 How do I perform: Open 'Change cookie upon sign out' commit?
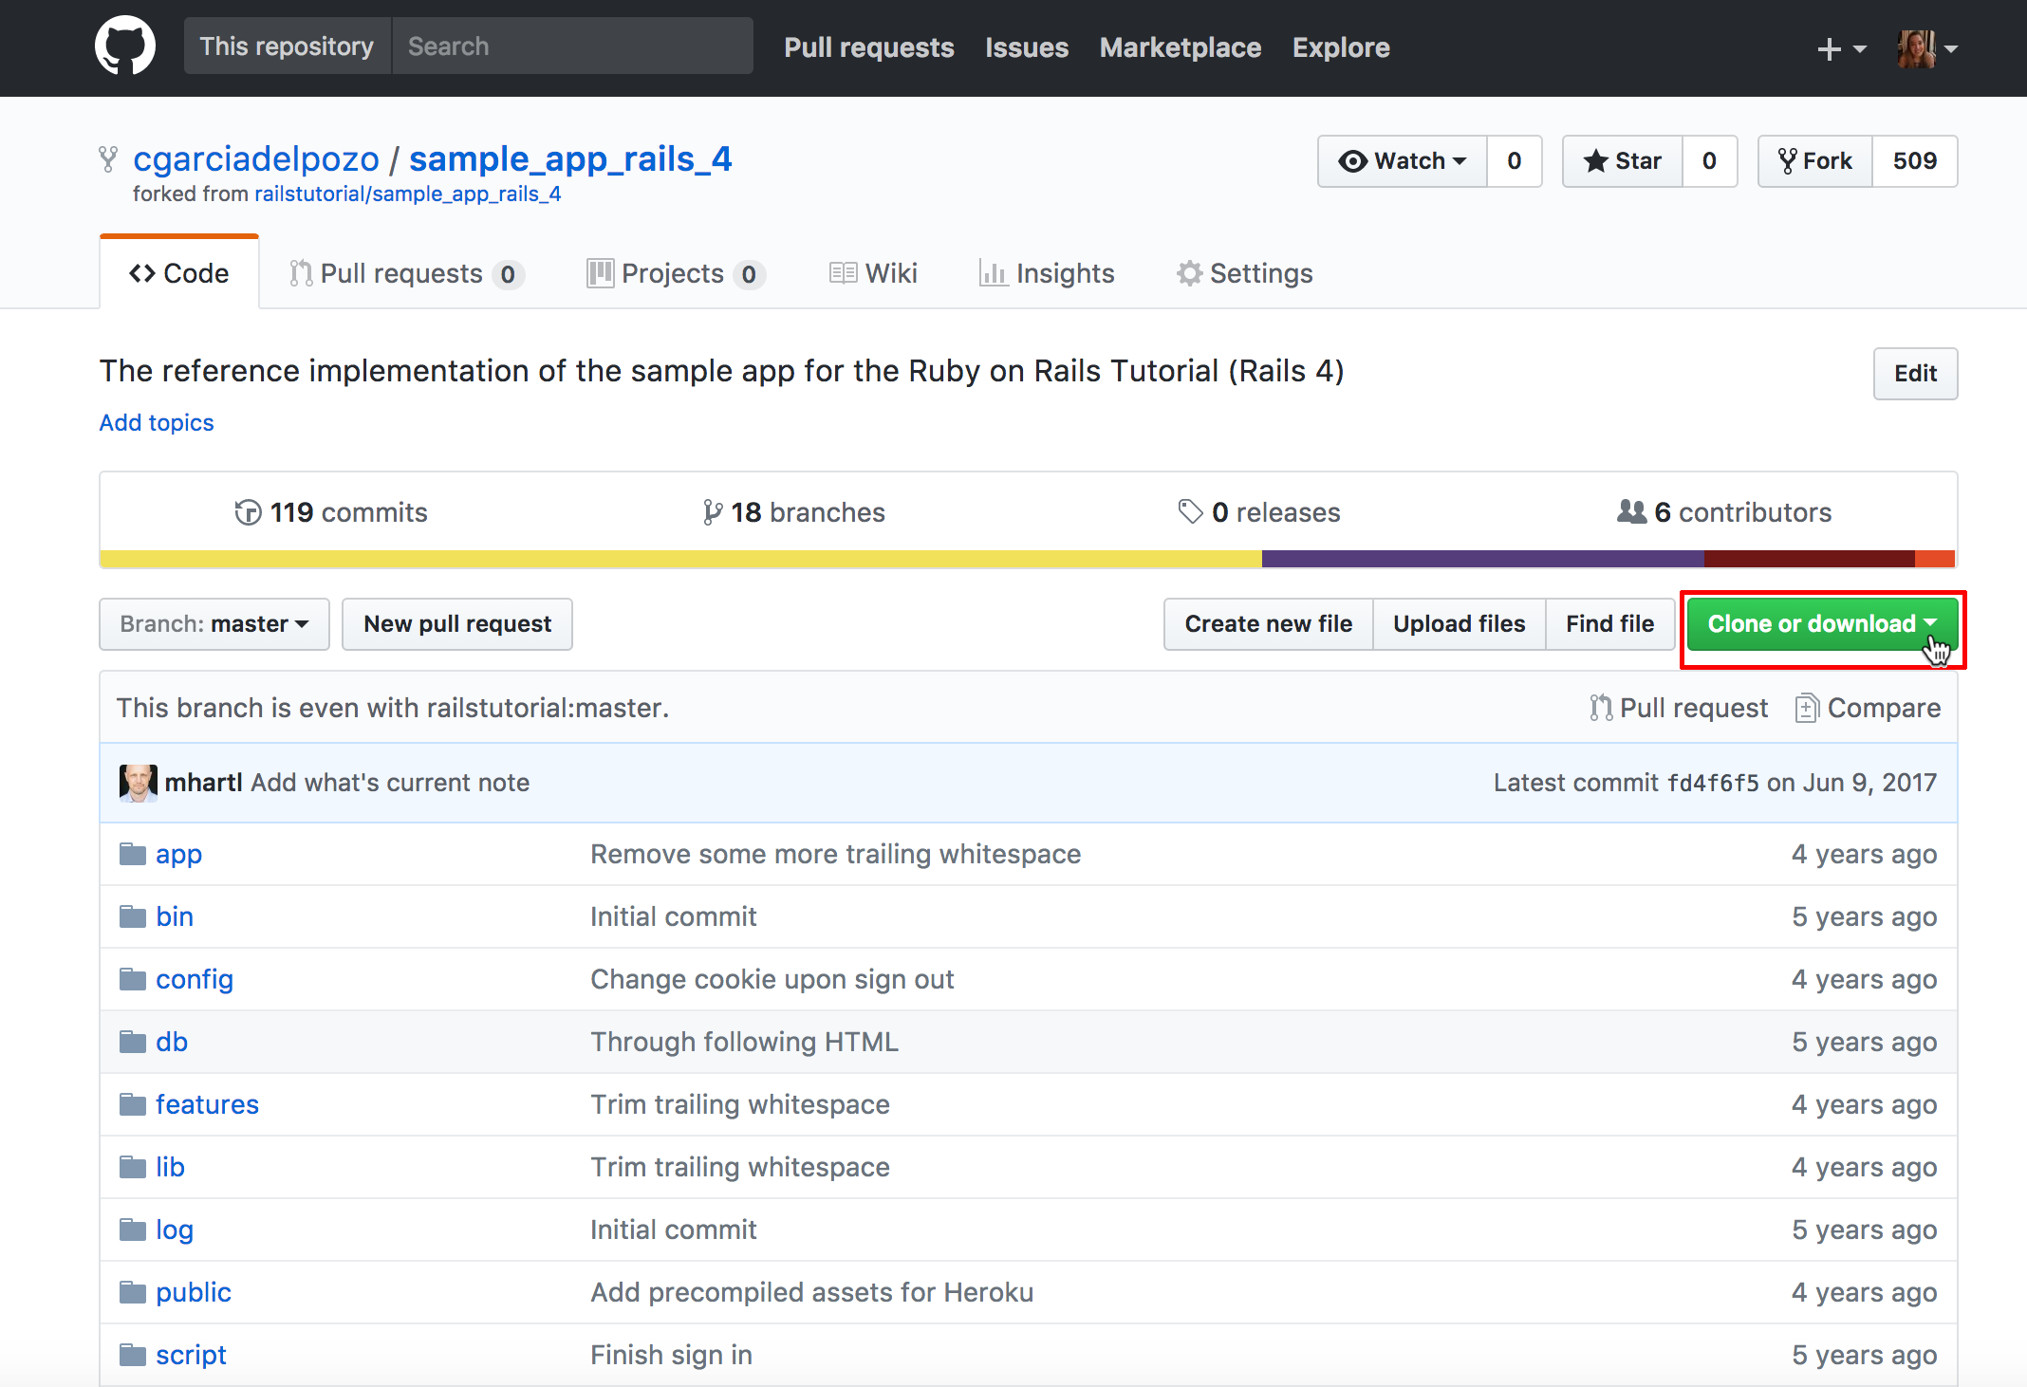(x=772, y=979)
